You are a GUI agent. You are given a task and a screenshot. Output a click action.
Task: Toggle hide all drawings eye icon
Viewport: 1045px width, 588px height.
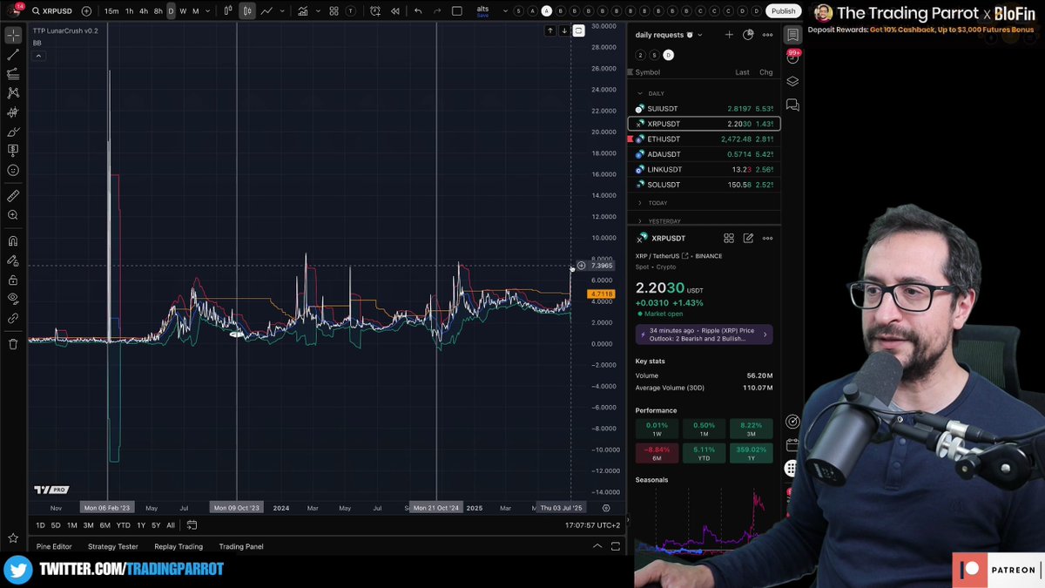click(x=13, y=298)
